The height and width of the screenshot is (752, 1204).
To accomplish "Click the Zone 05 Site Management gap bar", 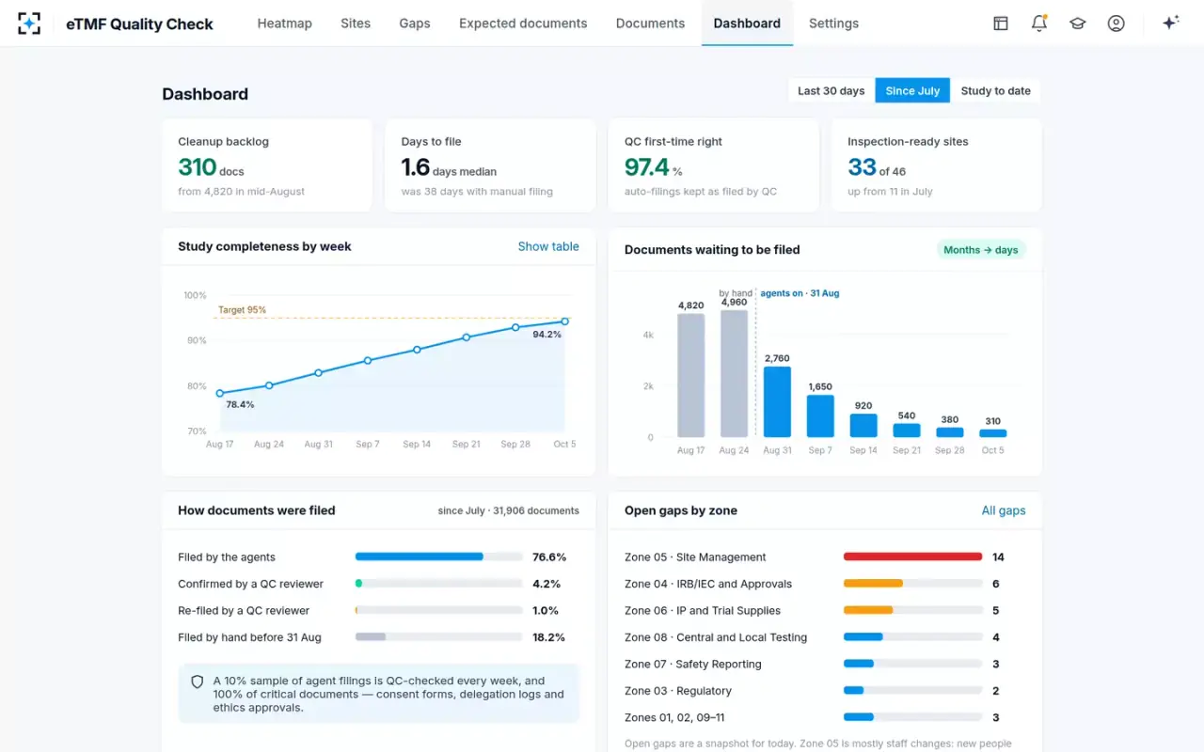I will tap(912, 556).
